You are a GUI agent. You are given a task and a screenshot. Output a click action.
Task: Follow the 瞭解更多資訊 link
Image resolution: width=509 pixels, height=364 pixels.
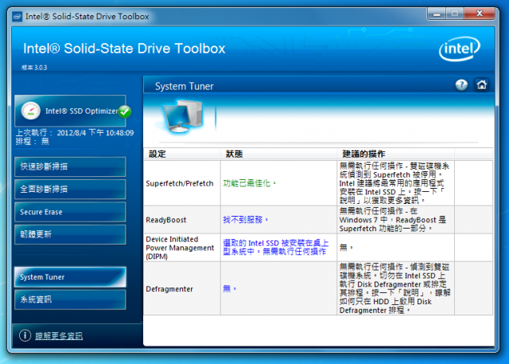tap(59, 336)
